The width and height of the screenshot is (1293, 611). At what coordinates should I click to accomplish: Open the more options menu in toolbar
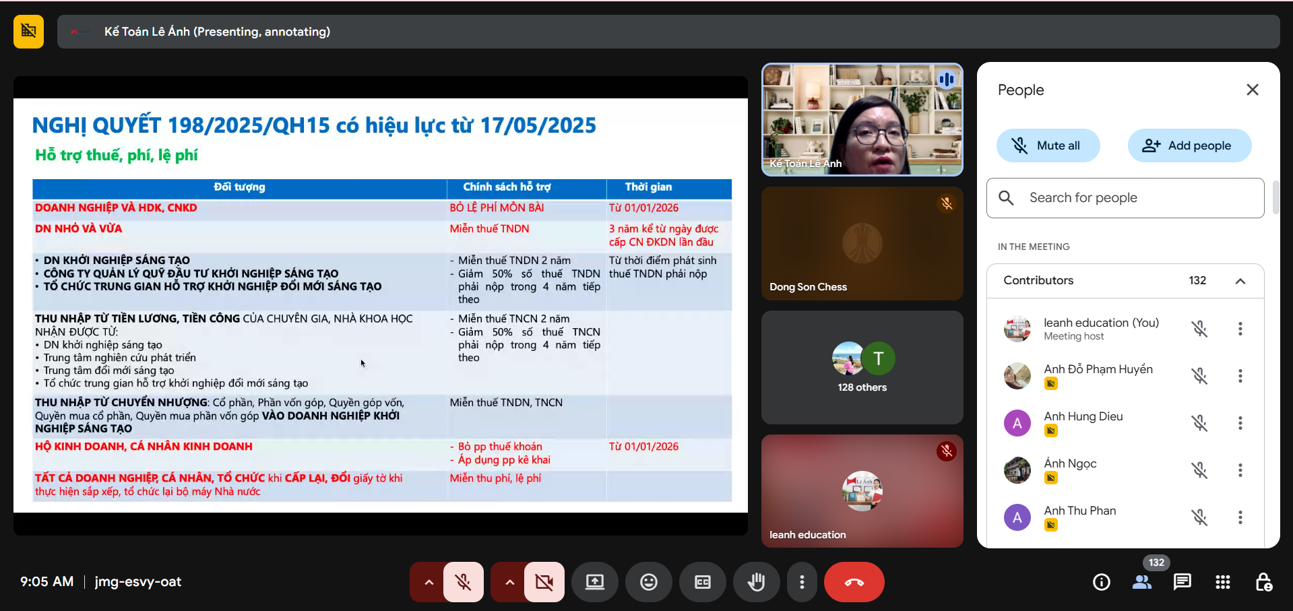click(x=801, y=582)
